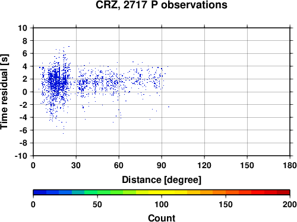This screenshot has width=297, height=222.
Task: Click the x-axis tick label 60
Action: pyautogui.click(x=119, y=165)
